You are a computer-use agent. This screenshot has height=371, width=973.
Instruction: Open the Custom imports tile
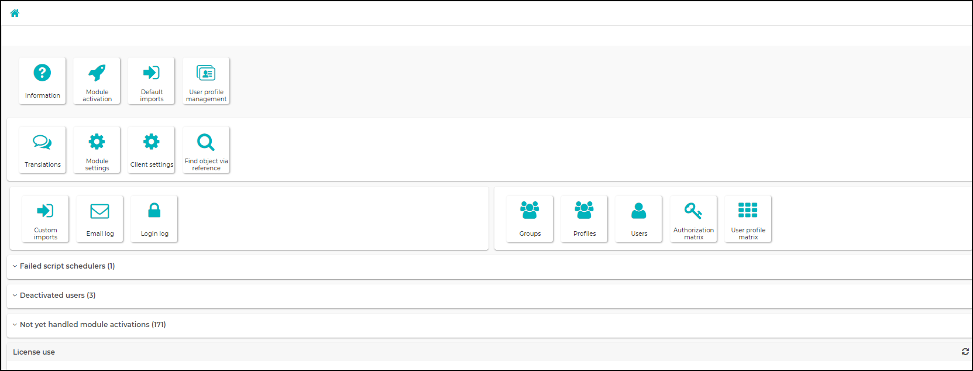coord(45,219)
